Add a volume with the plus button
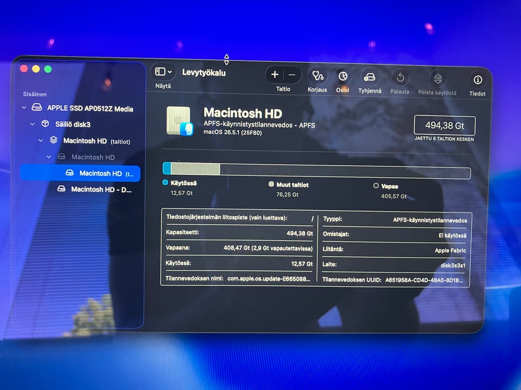Image resolution: width=521 pixels, height=390 pixels. click(x=275, y=75)
